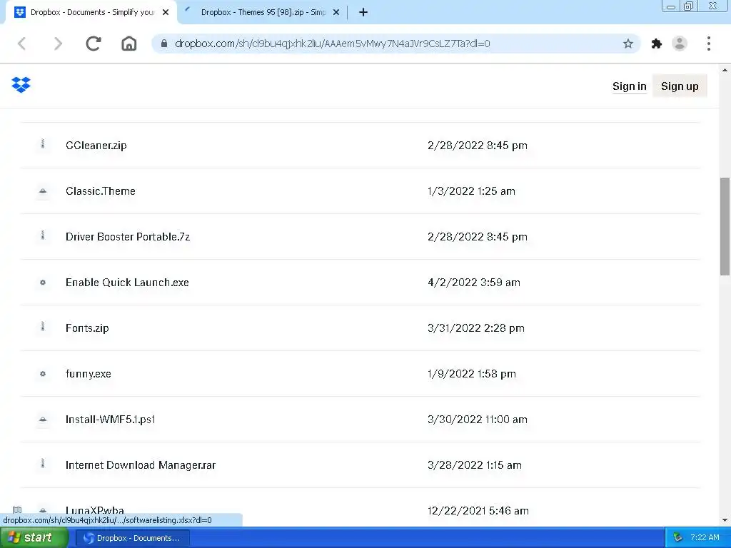Screen dimensions: 731x548
Task: Click the zip icon beside Fonts.zip
Action: [x=43, y=327]
